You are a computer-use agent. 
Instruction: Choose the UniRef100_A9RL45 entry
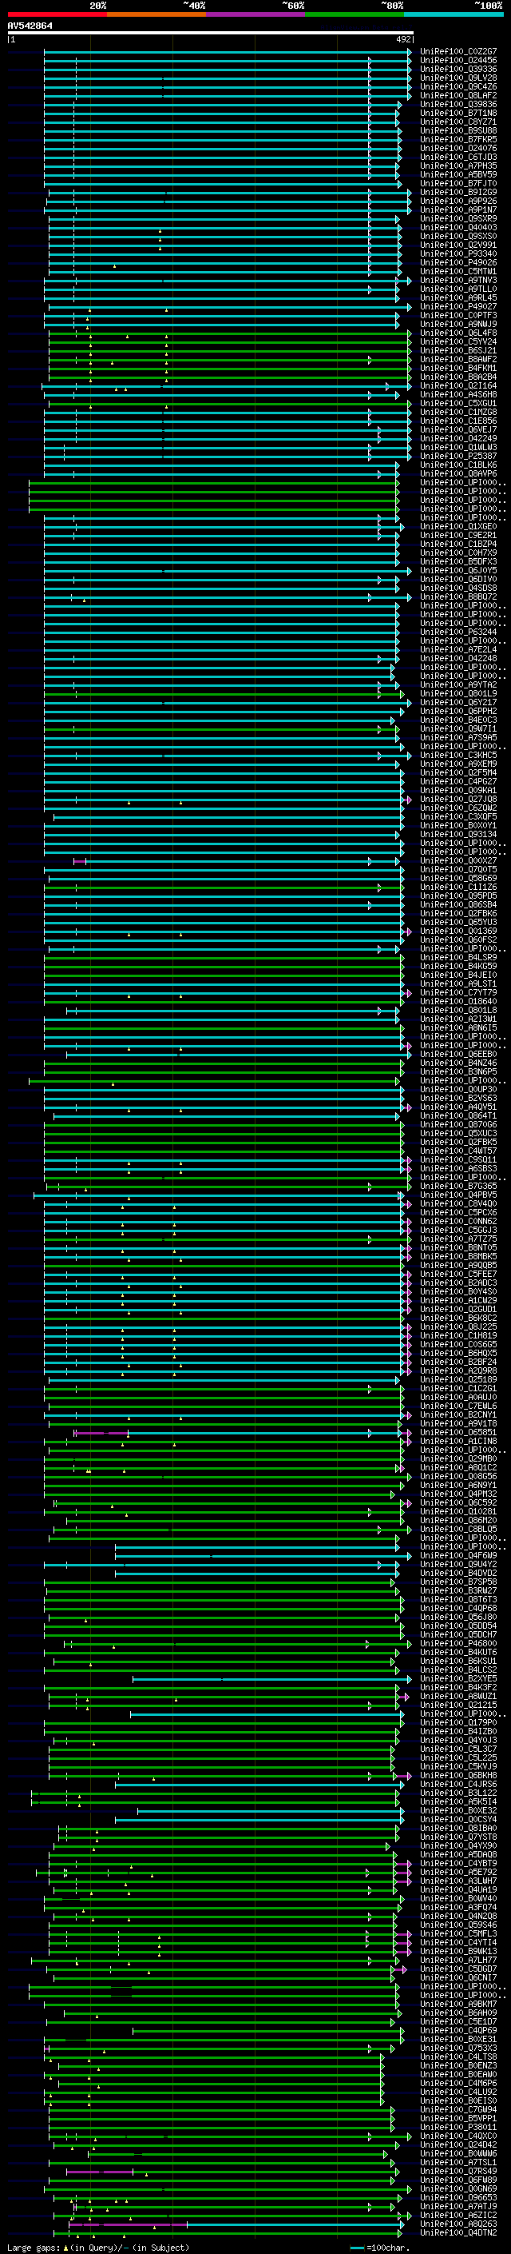click(x=458, y=297)
